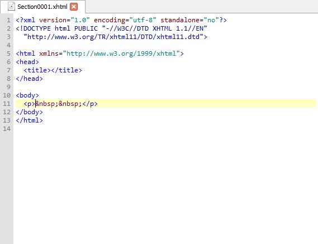Click the closing p tag

[90, 104]
